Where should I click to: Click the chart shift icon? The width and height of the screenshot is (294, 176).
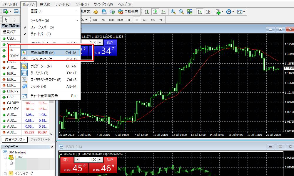[x=208, y=12]
